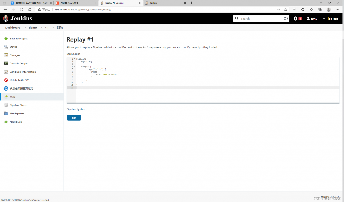Viewport: 344px width, 202px height.
Task: Place cursor on empty line 12 in editor
Action: 207,88
